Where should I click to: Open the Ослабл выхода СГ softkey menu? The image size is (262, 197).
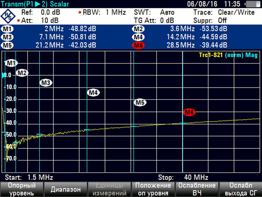pyautogui.click(x=241, y=189)
